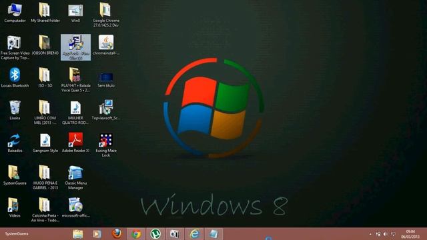Open My Shared Folder
The height and width of the screenshot is (240, 427).
pyautogui.click(x=45, y=13)
